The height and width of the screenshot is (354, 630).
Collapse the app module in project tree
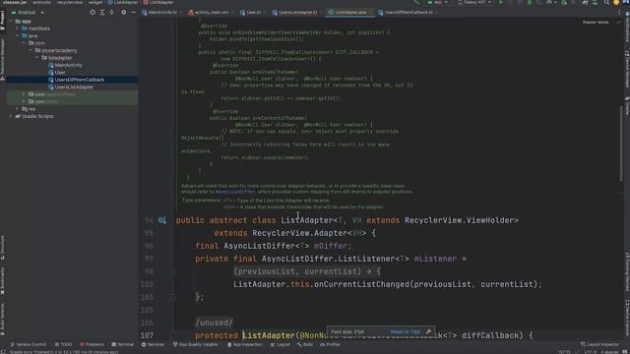[x=11, y=22]
